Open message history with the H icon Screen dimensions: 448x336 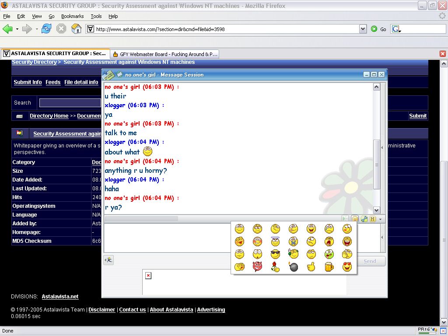point(373,219)
